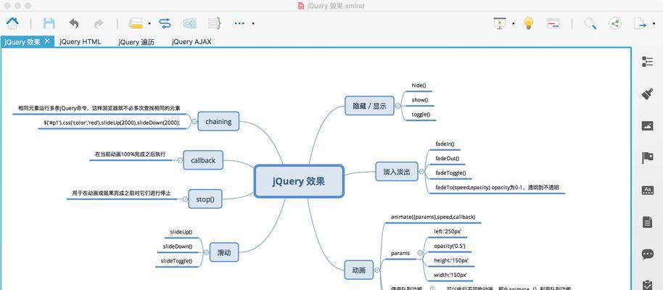The width and height of the screenshot is (663, 290).
Task: Expand arrow next to ellipsis menu
Action: [253, 24]
